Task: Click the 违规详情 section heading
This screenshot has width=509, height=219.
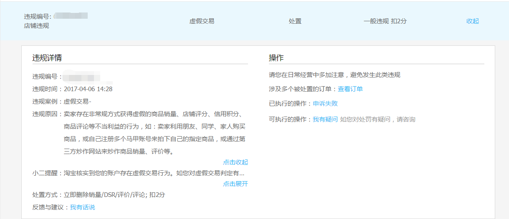Action: pos(47,58)
